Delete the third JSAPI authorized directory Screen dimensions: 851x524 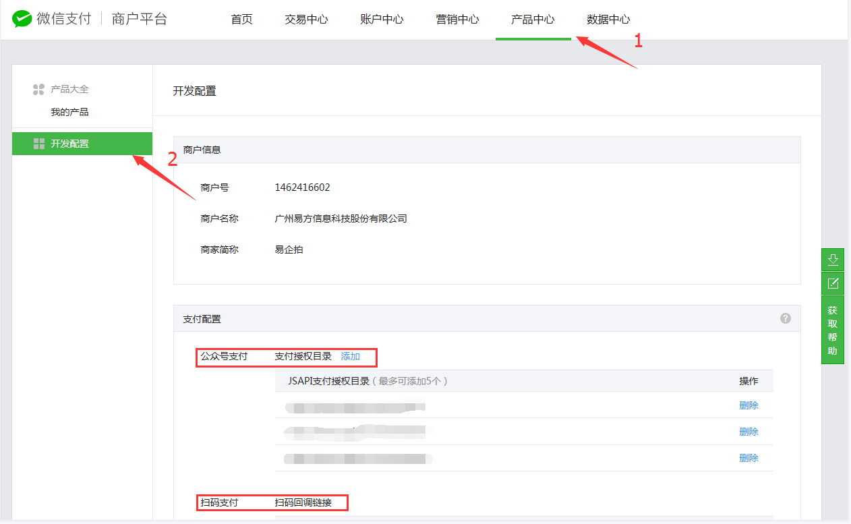pos(749,458)
